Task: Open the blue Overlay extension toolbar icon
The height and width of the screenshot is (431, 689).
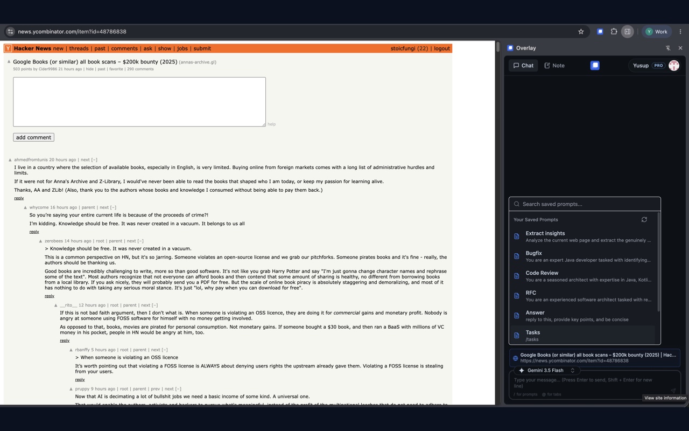Action: click(x=600, y=32)
